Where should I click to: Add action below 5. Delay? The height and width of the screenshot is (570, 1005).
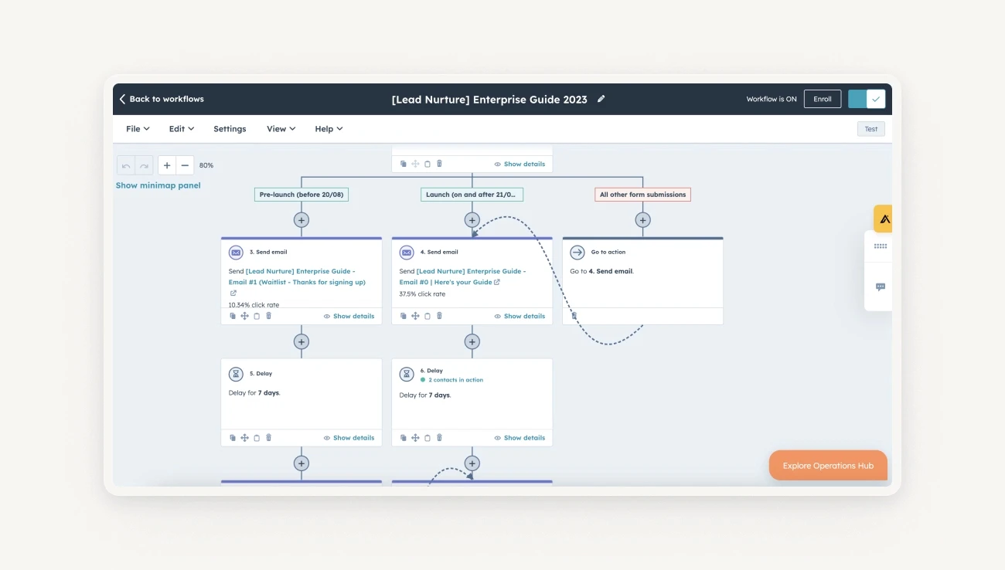tap(301, 463)
